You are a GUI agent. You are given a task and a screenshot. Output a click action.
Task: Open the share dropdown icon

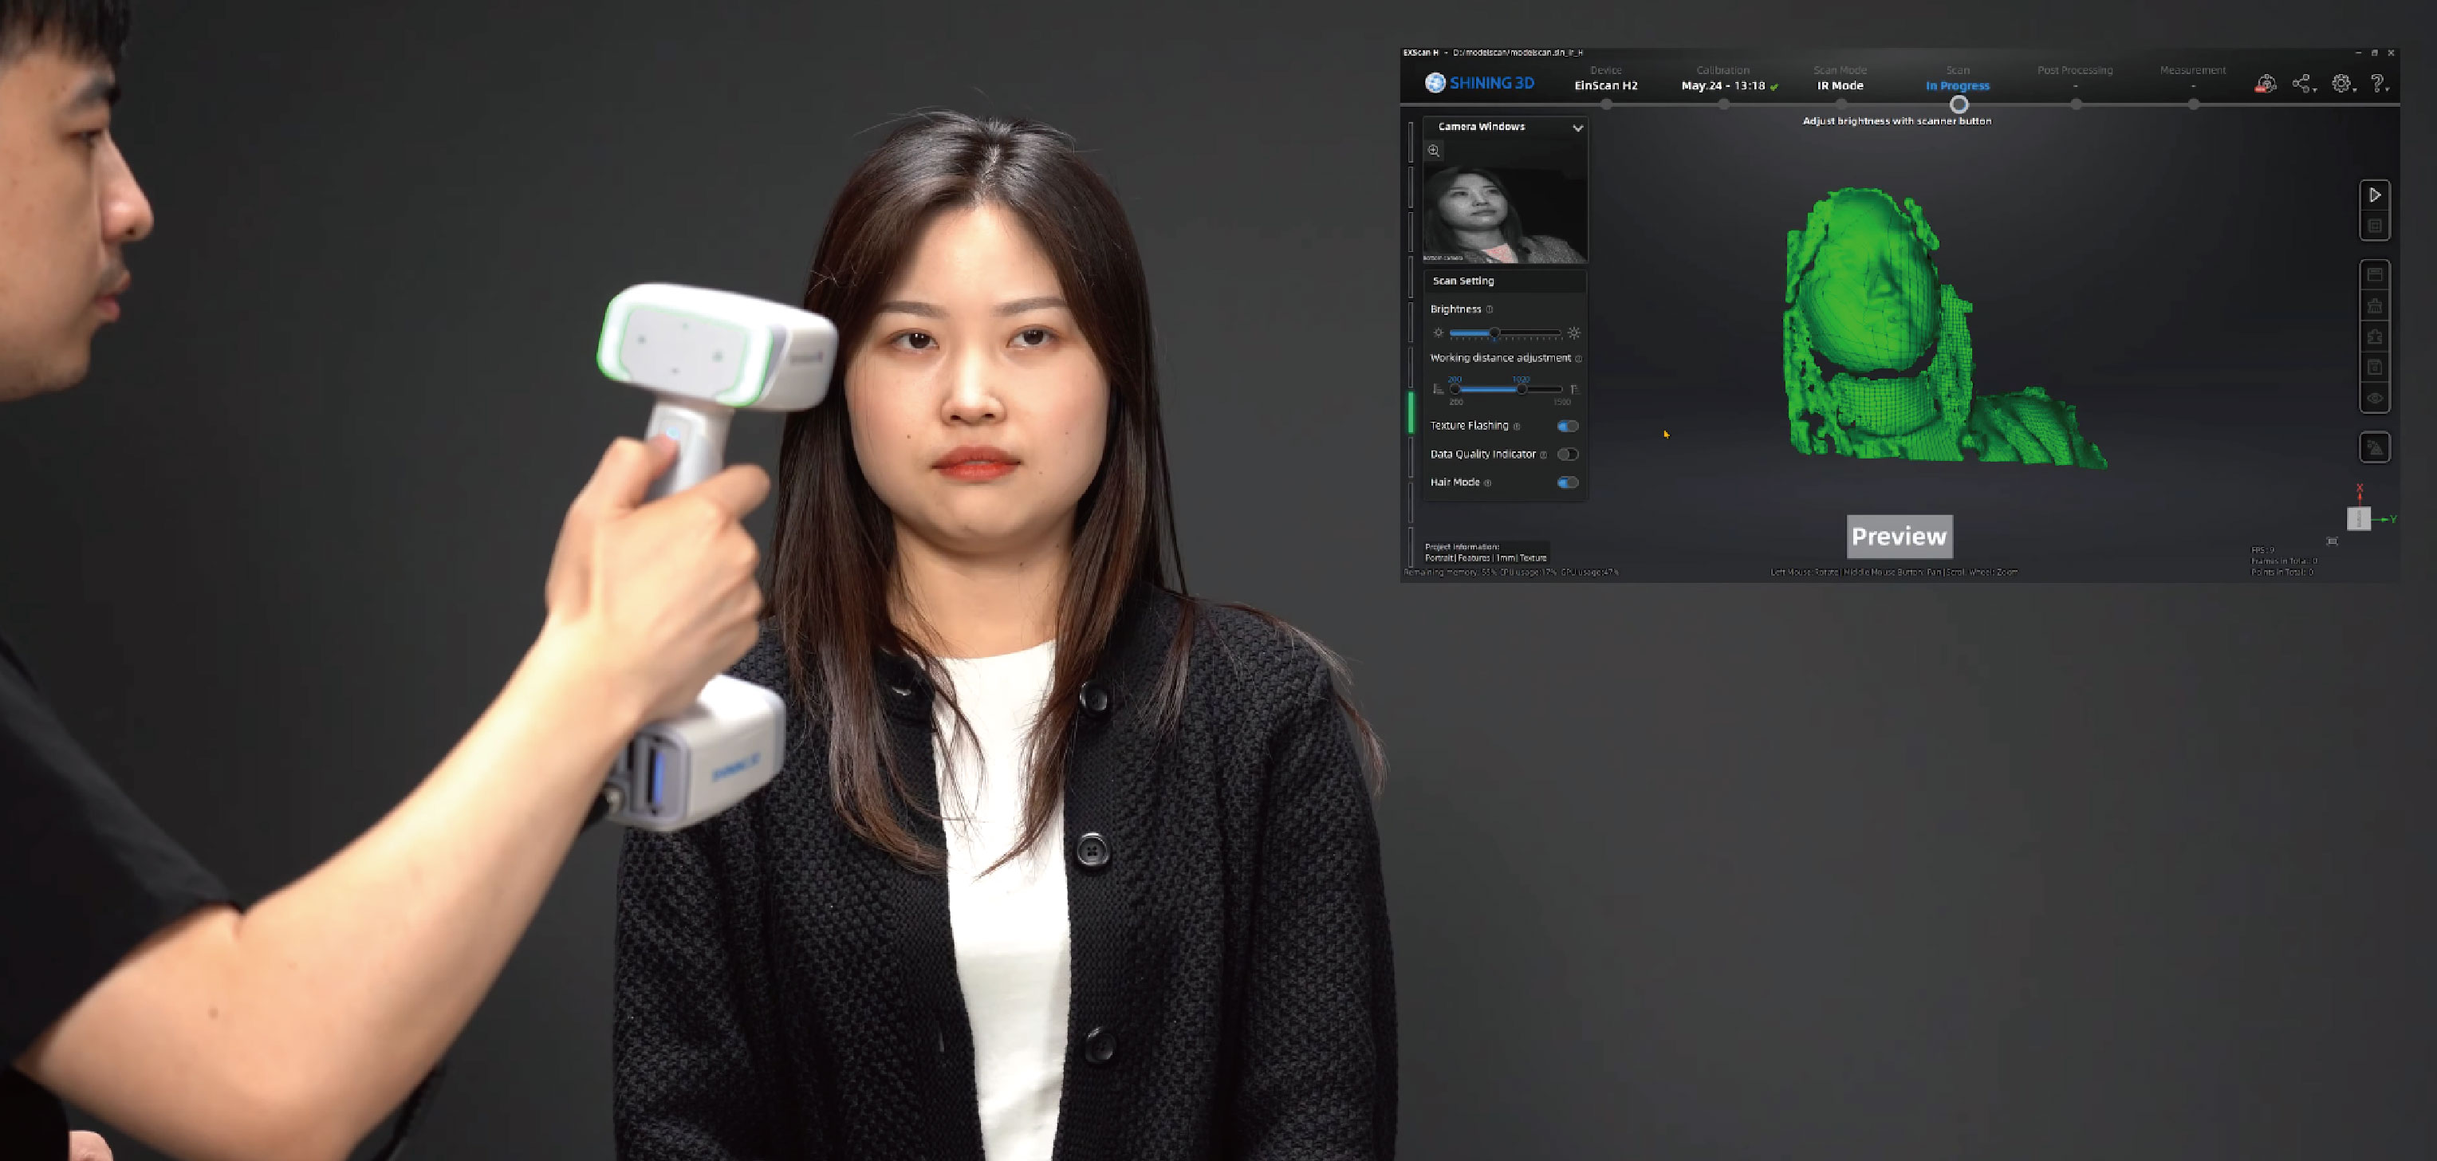(x=2304, y=85)
